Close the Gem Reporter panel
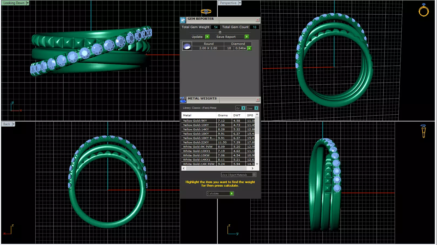The image size is (437, 245). 257,20
